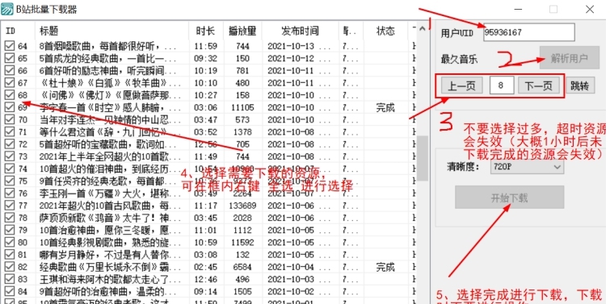This screenshot has width=610, height=304.
Task: Click the 最久音乐 username label
Action: [x=459, y=60]
